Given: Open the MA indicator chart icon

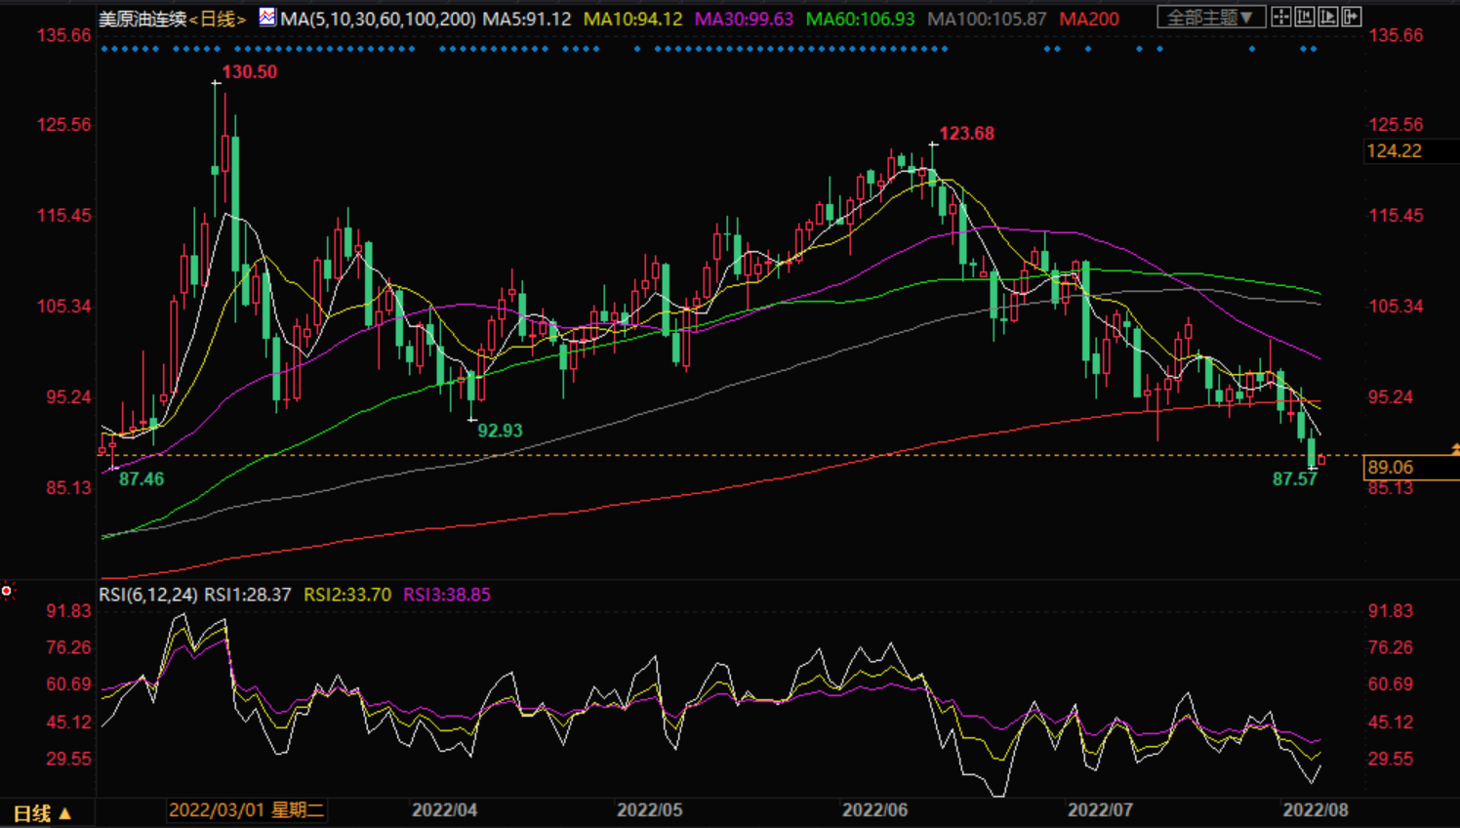Looking at the screenshot, I should click(x=267, y=17).
